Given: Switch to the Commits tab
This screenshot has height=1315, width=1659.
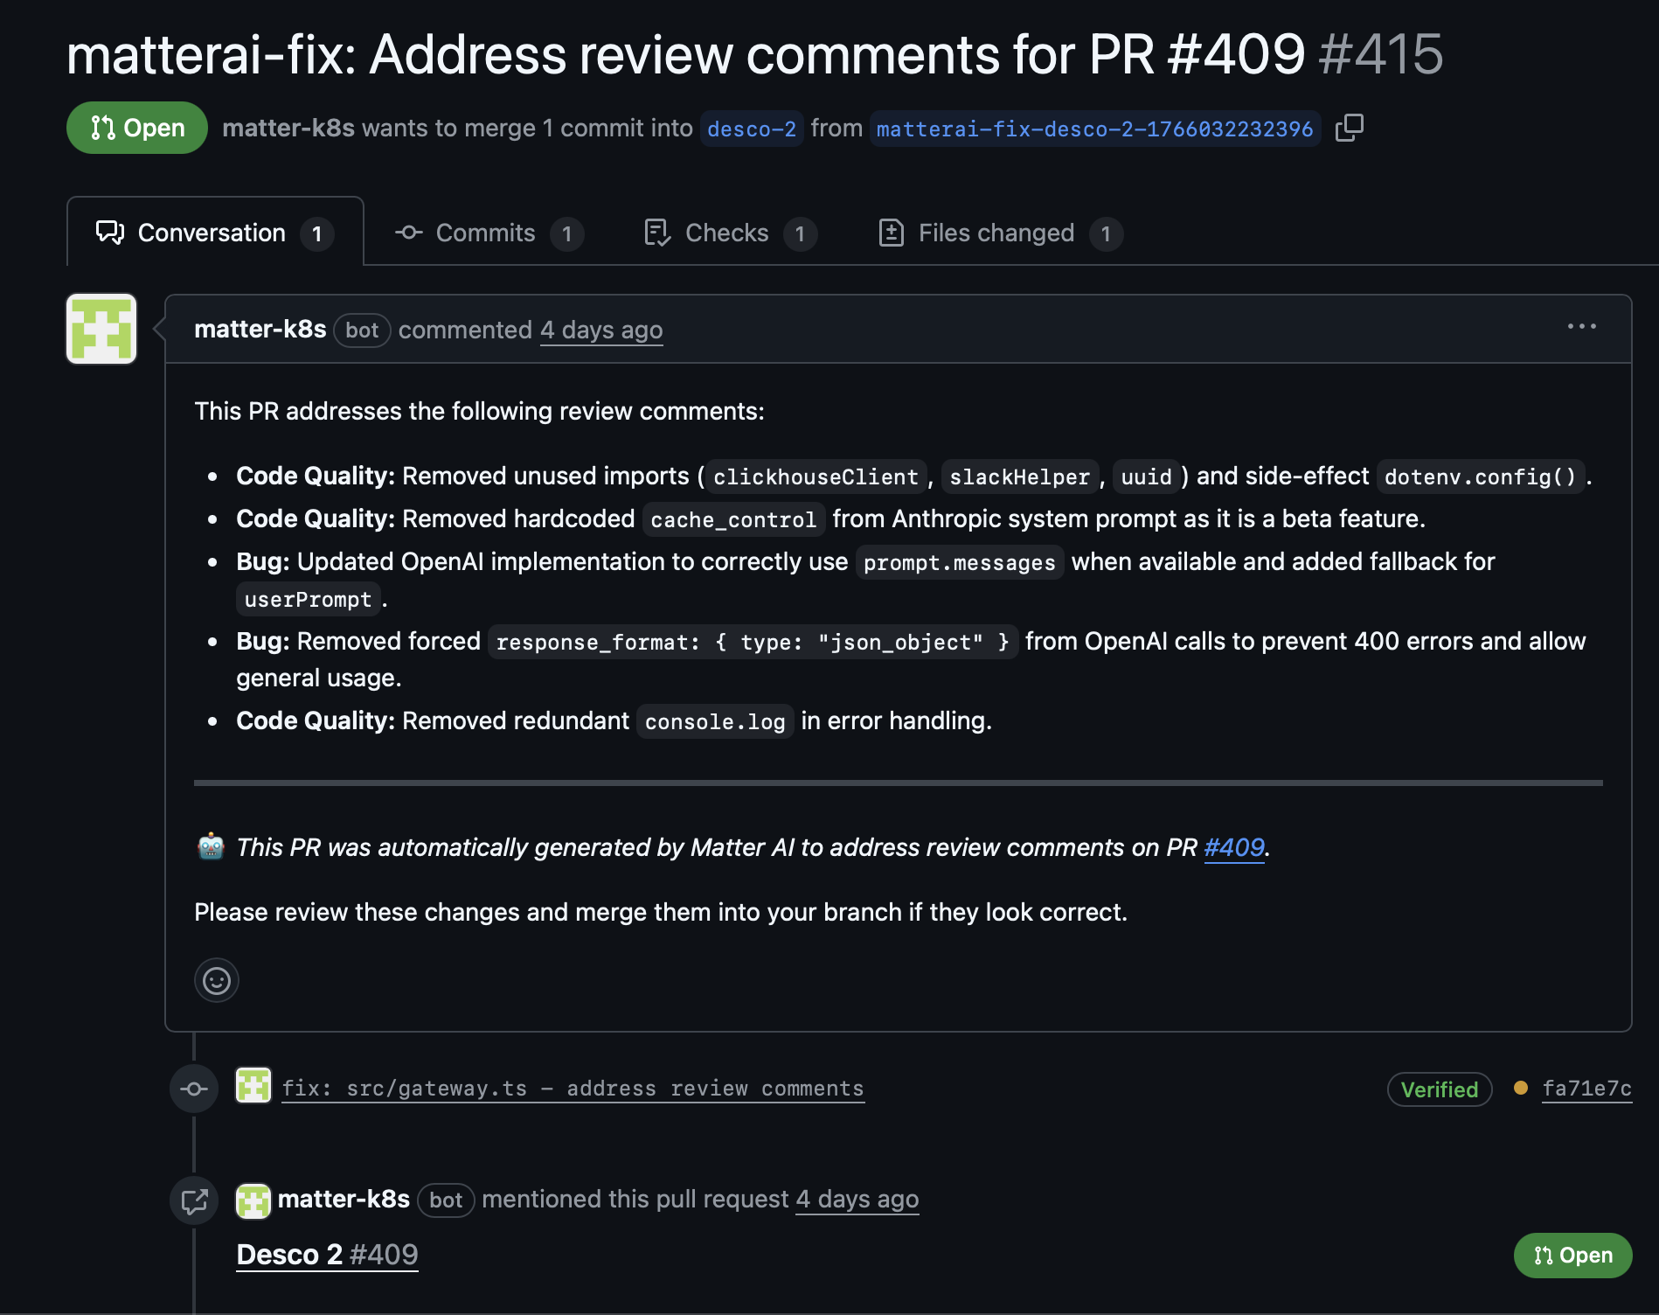Looking at the screenshot, I should click(x=485, y=233).
